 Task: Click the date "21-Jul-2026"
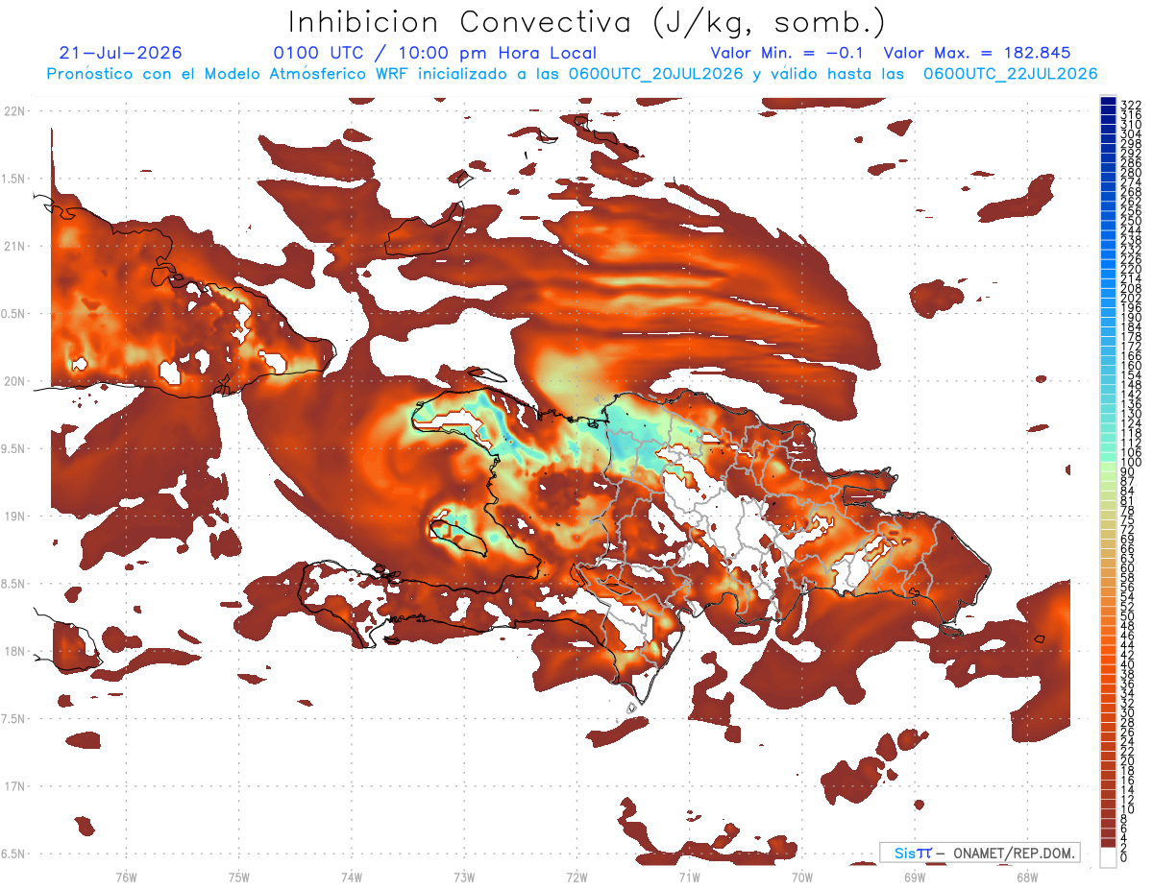120,53
